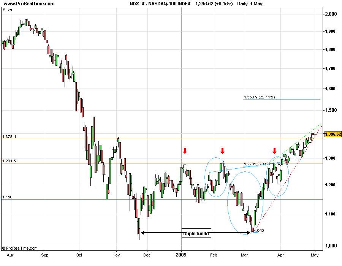342x266 pixels.
Task: Click the 1,500 price axis label
Action: click(x=331, y=110)
